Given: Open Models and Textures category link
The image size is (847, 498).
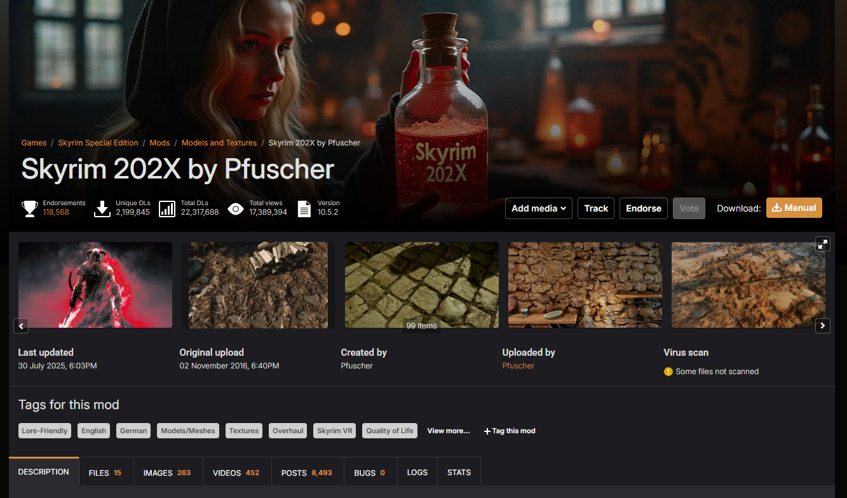Looking at the screenshot, I should click(x=219, y=143).
